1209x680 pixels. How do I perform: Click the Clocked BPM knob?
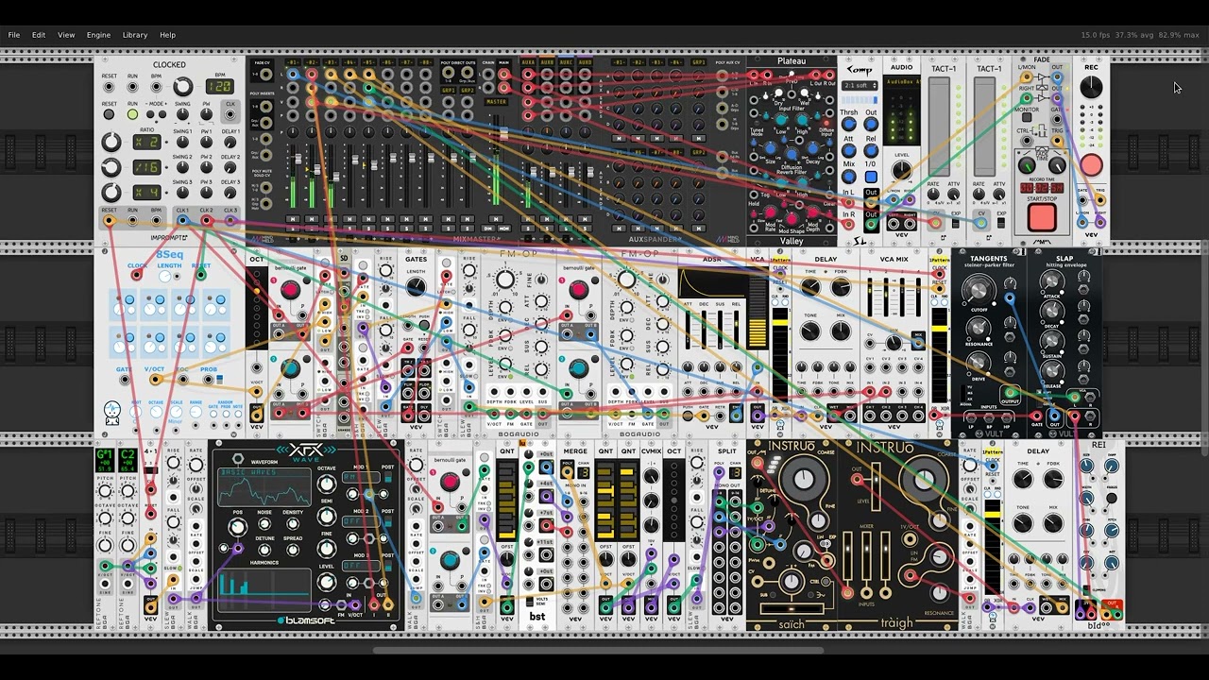click(182, 87)
